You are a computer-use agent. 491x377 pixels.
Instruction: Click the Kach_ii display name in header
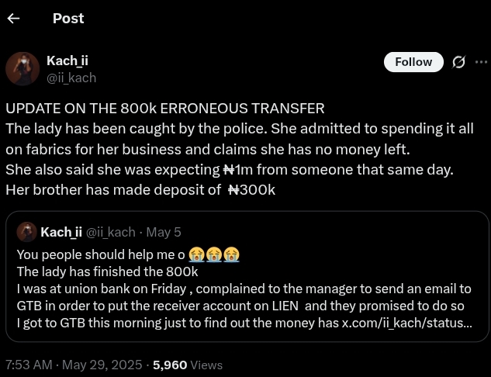coord(73,61)
